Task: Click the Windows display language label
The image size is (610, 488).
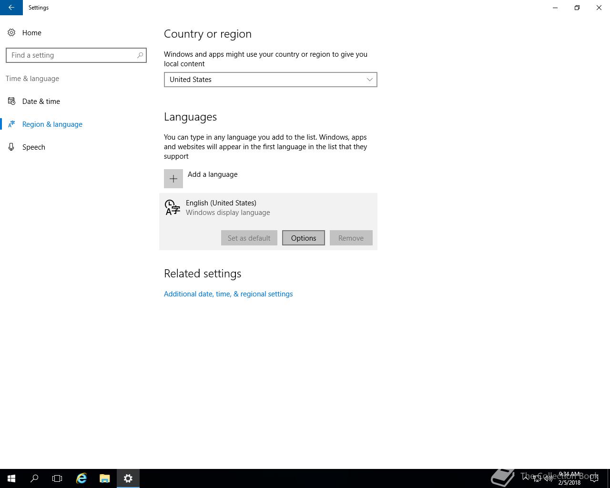Action: tap(228, 213)
